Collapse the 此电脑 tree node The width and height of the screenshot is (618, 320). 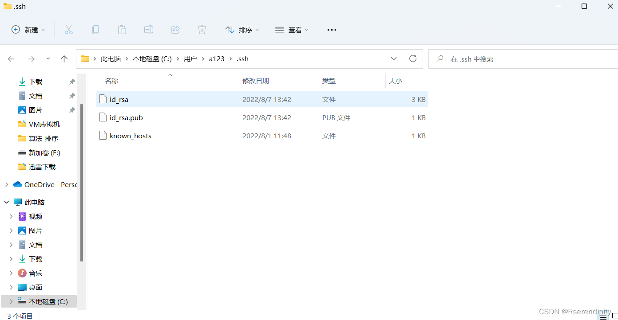click(x=6, y=202)
